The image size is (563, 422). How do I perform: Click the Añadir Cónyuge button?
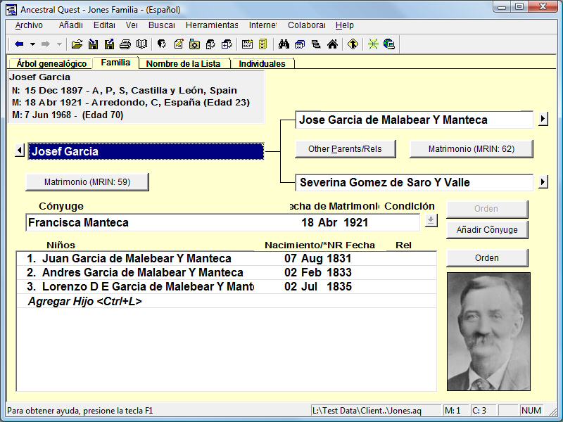[487, 230]
